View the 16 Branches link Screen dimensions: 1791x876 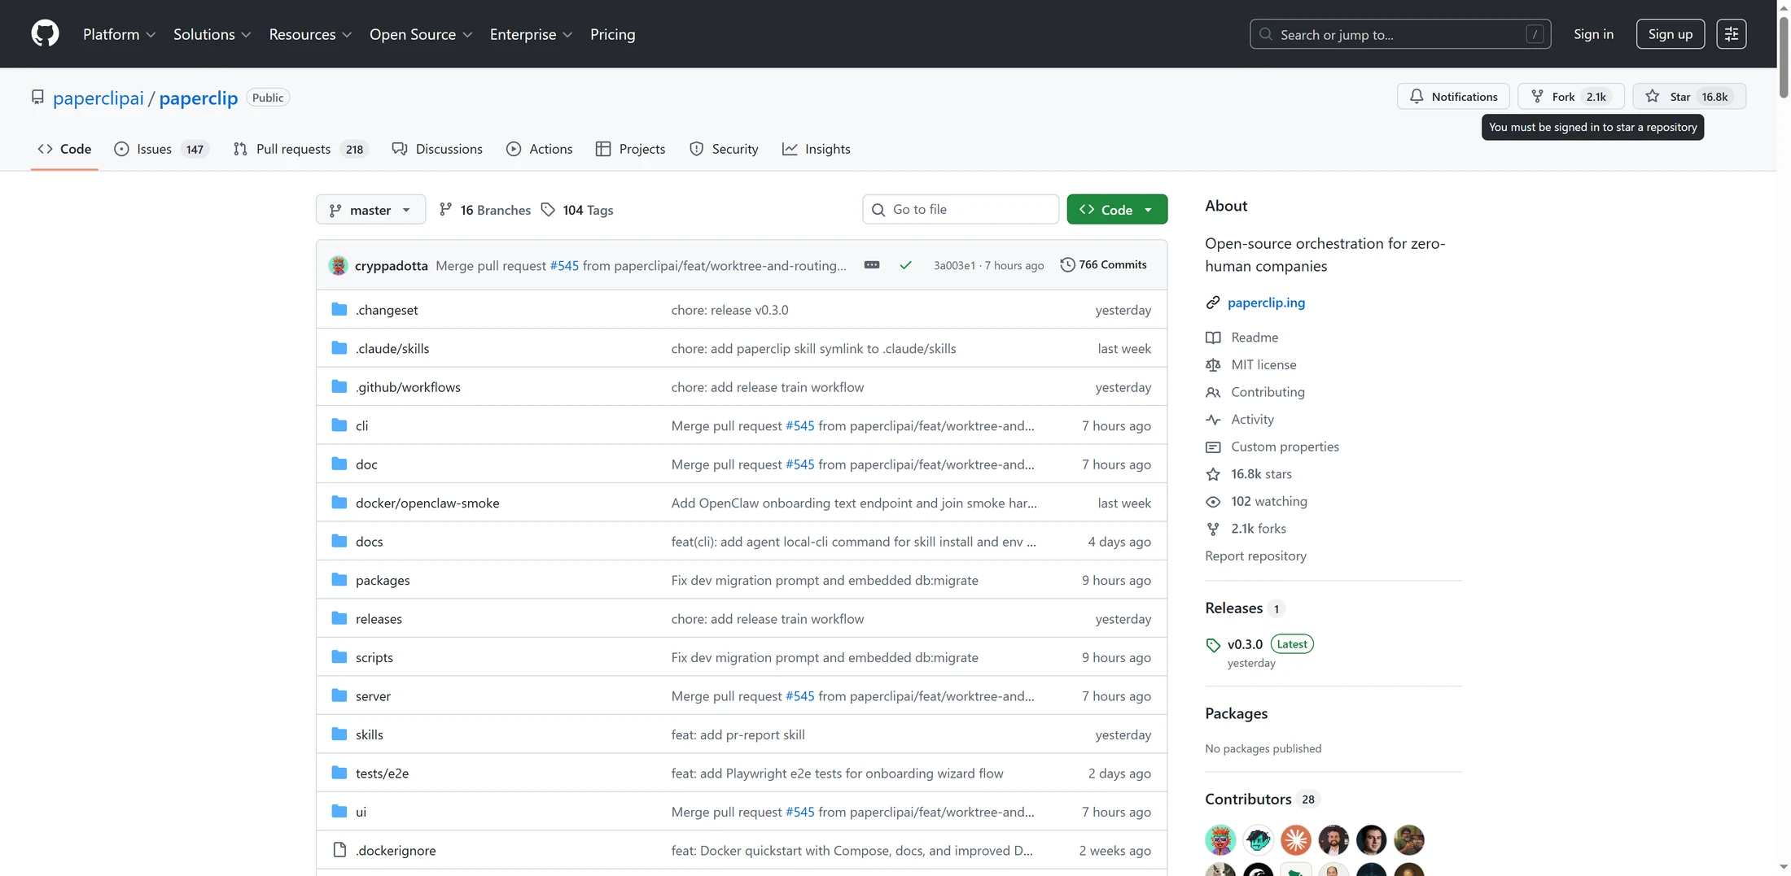(484, 210)
